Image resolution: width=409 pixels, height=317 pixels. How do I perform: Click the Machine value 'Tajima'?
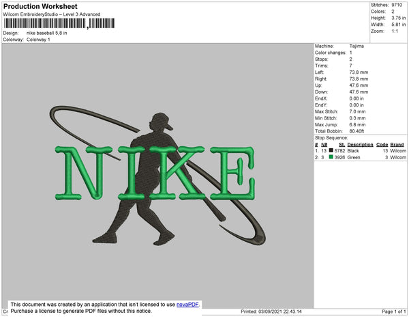(x=357, y=46)
